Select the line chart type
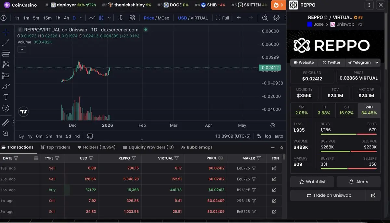This screenshot has width=390, height=223. pyautogui.click(x=92, y=18)
